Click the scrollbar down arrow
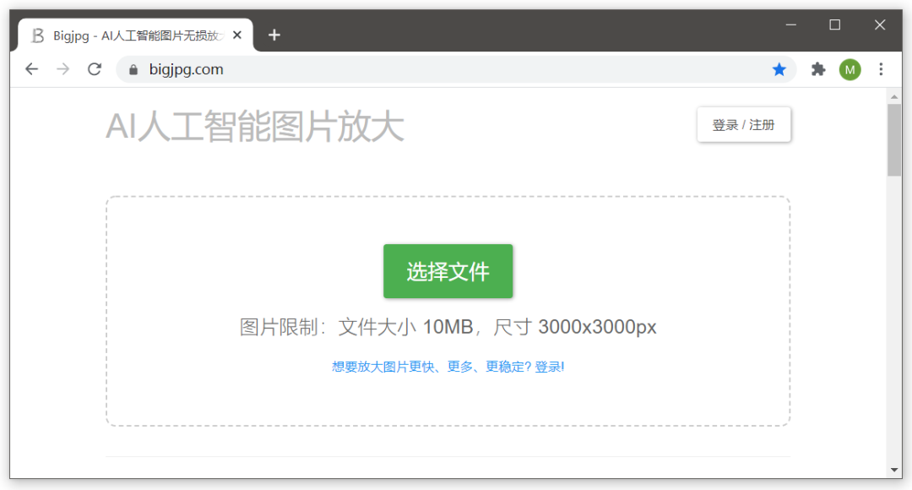Screen dimensions: 912x490 coord(894,471)
